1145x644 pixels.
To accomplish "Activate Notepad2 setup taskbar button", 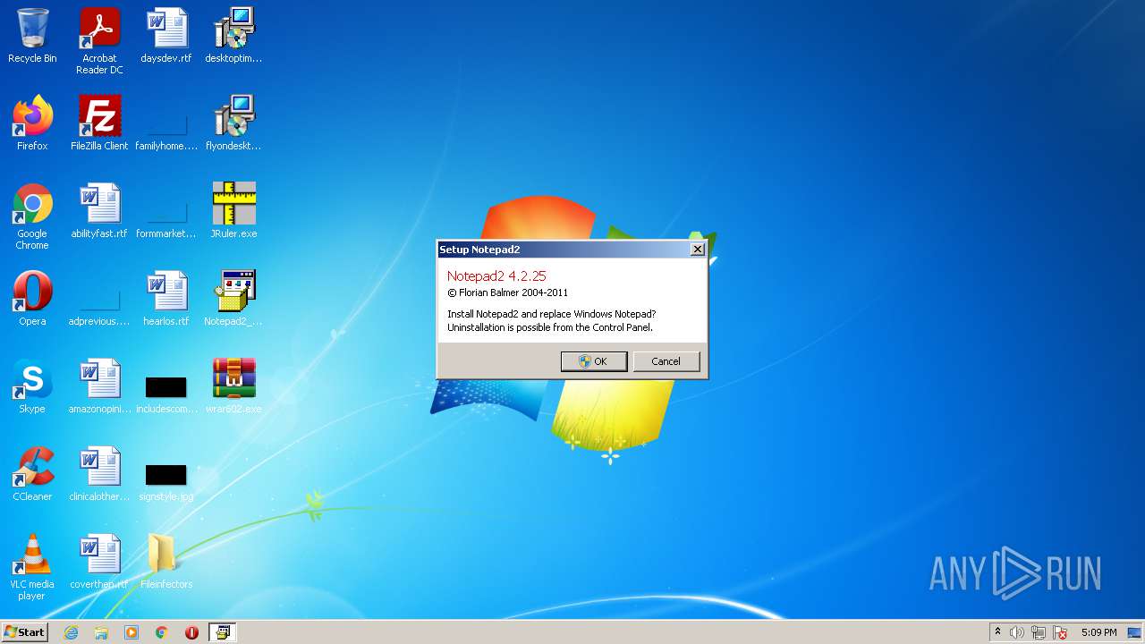I will 222,632.
